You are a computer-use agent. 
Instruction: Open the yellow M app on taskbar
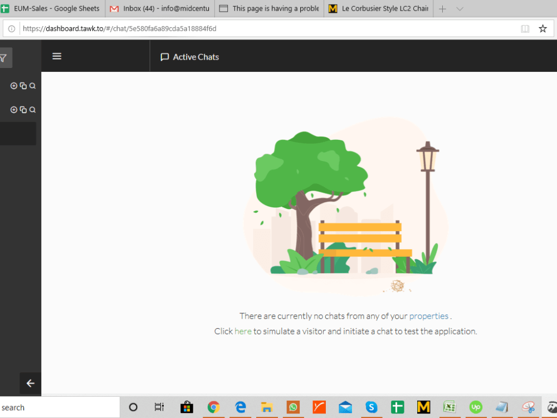(423, 407)
